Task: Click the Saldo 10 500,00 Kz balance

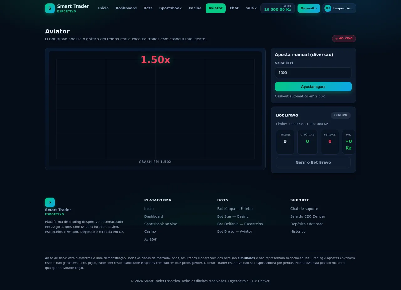Action: (x=278, y=8)
